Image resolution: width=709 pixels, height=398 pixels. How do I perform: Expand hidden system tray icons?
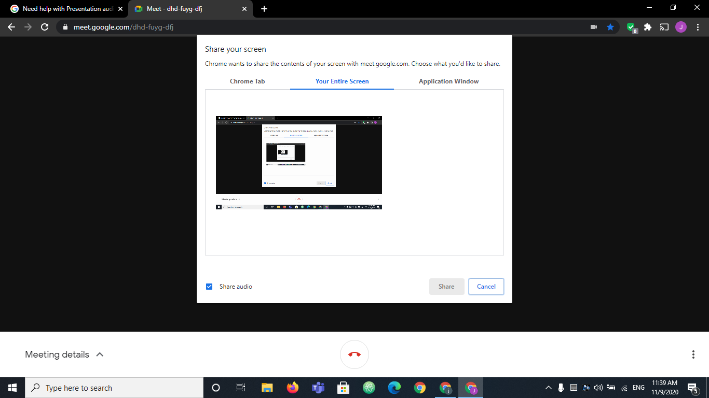[549, 387]
